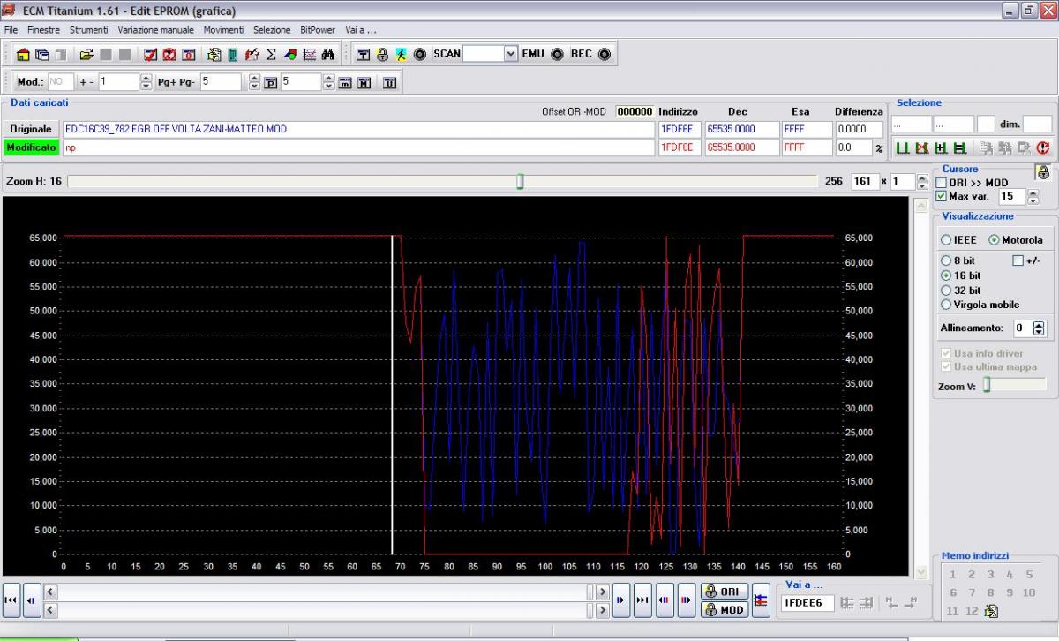Click the memo address clipboard icon
The height and width of the screenshot is (641, 1059).
[x=990, y=611]
